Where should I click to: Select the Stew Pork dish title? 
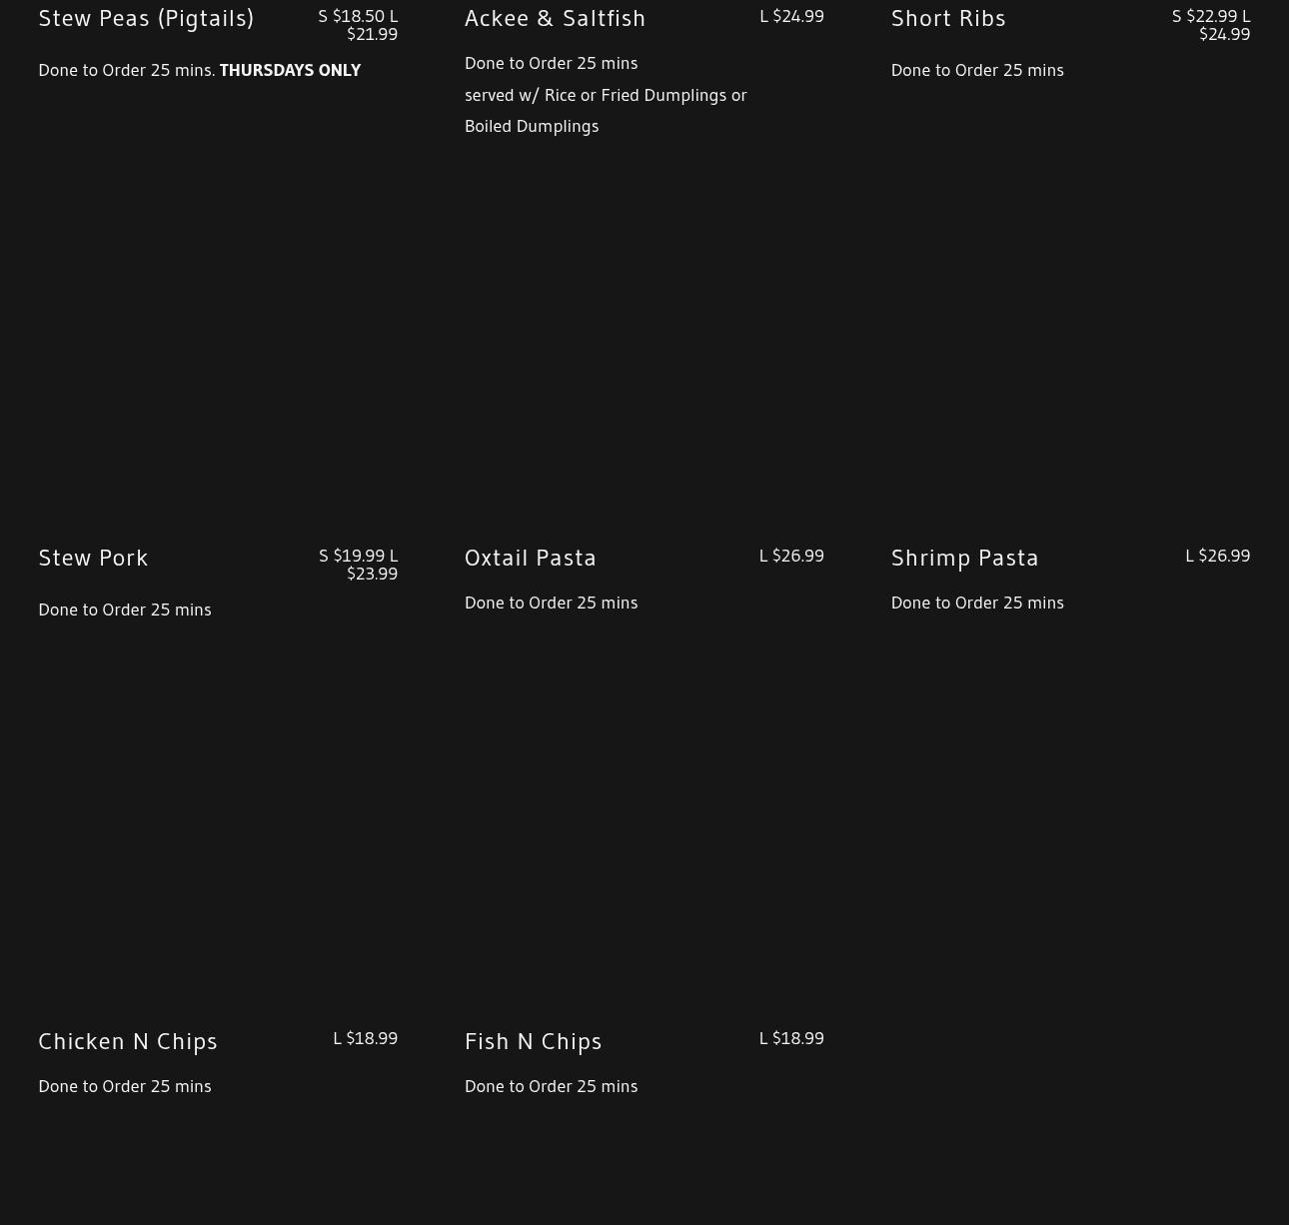coord(93,558)
